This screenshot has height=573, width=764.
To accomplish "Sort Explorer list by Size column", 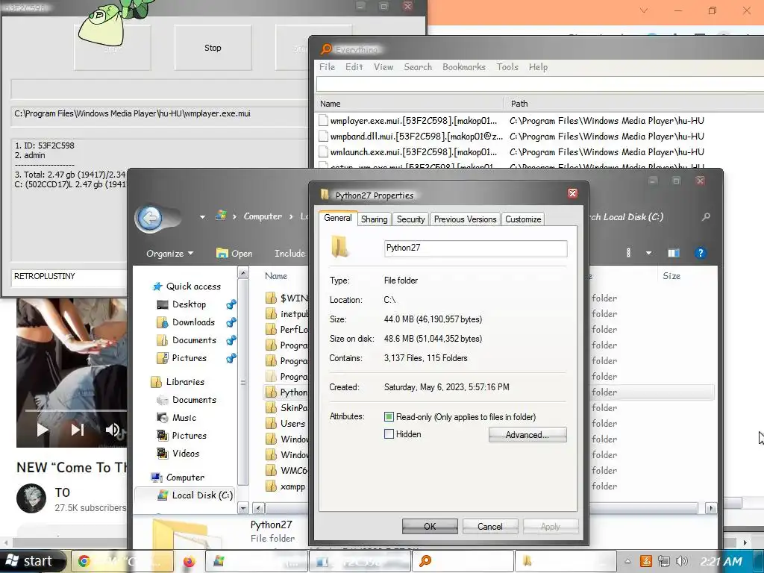I will pyautogui.click(x=671, y=276).
